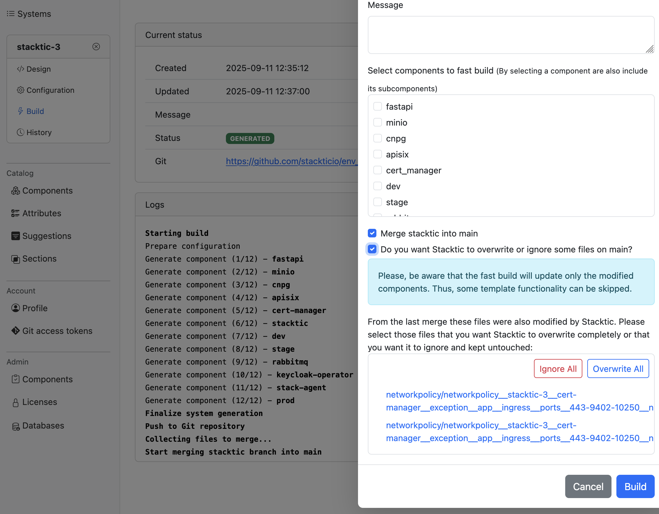The width and height of the screenshot is (659, 514).
Task: Click the Configuration gear icon
Action: pyautogui.click(x=20, y=90)
